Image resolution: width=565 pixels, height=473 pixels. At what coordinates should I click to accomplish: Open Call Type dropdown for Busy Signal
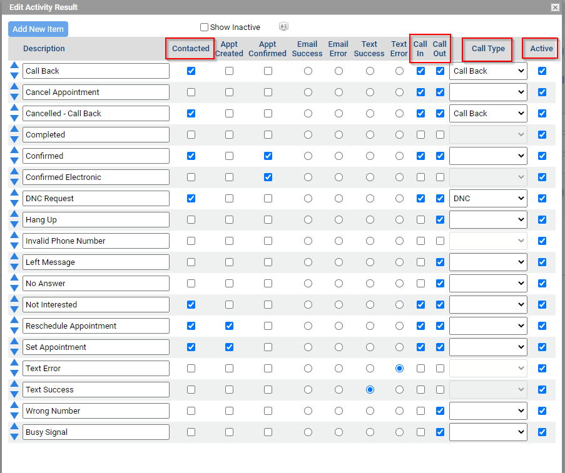[x=488, y=432]
